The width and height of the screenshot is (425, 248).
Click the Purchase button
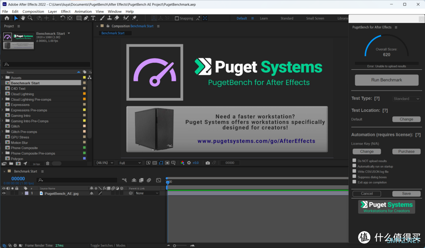(406, 151)
